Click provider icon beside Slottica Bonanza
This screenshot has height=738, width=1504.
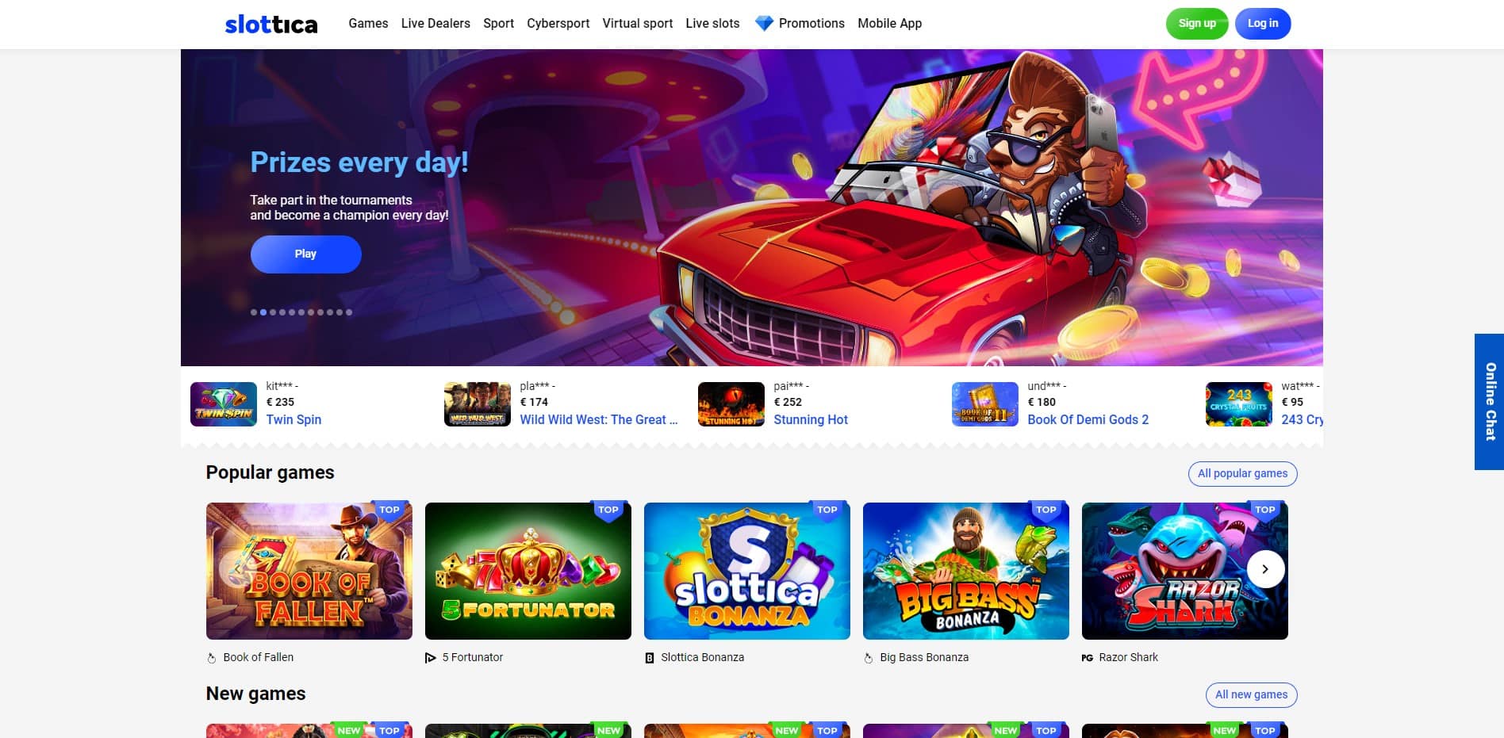tap(650, 658)
